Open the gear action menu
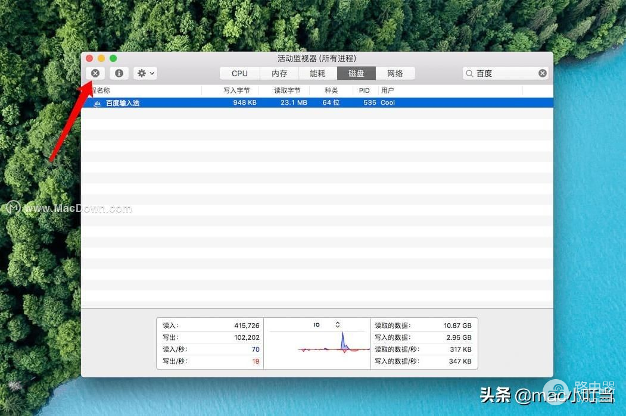 pyautogui.click(x=145, y=73)
